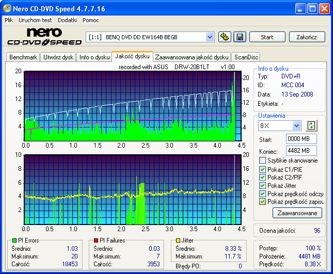The width and height of the screenshot is (333, 274).
Task: Open the drive options icon
Action: pos(225,37)
